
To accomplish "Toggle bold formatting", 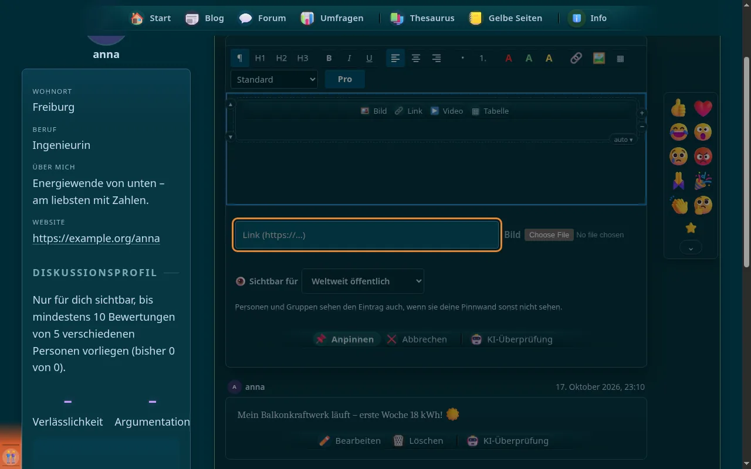I will tap(329, 58).
